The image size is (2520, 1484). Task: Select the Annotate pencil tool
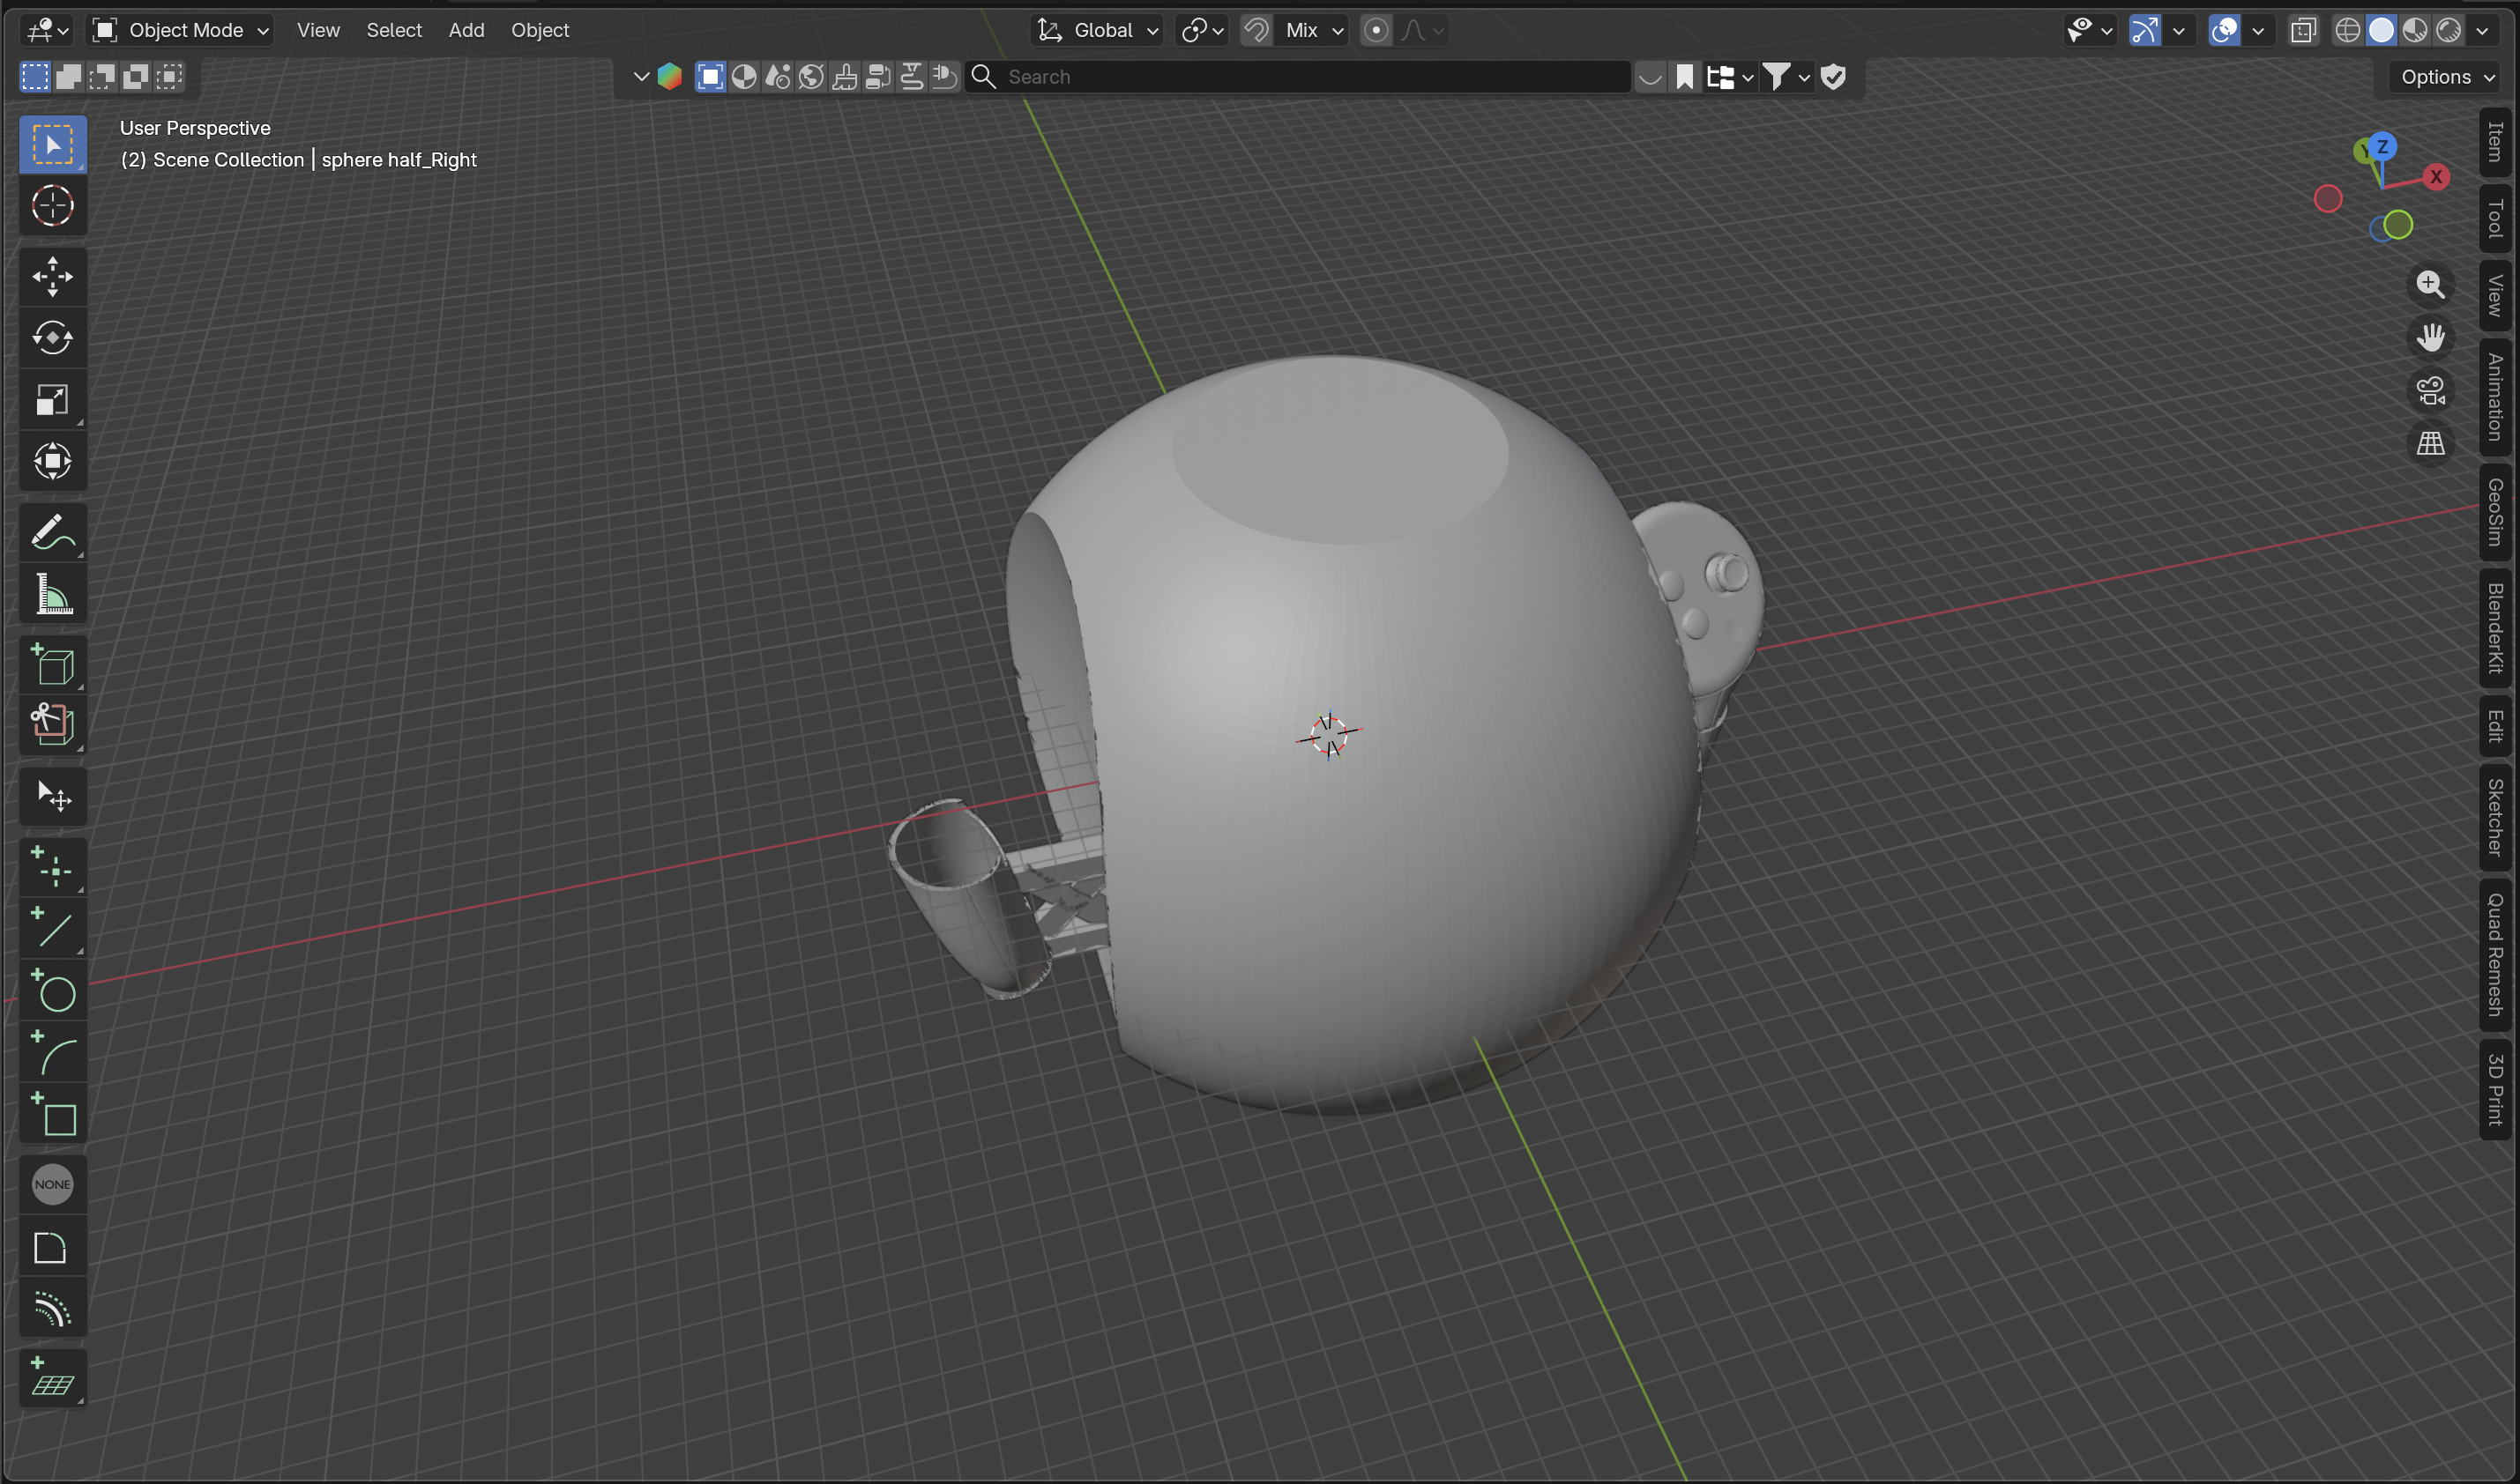click(52, 532)
